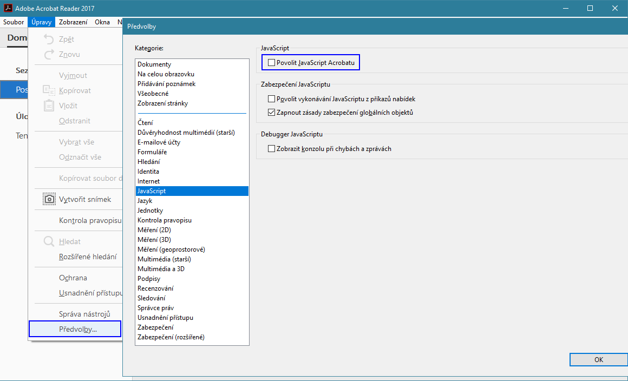Open the Soubor menu

14,22
